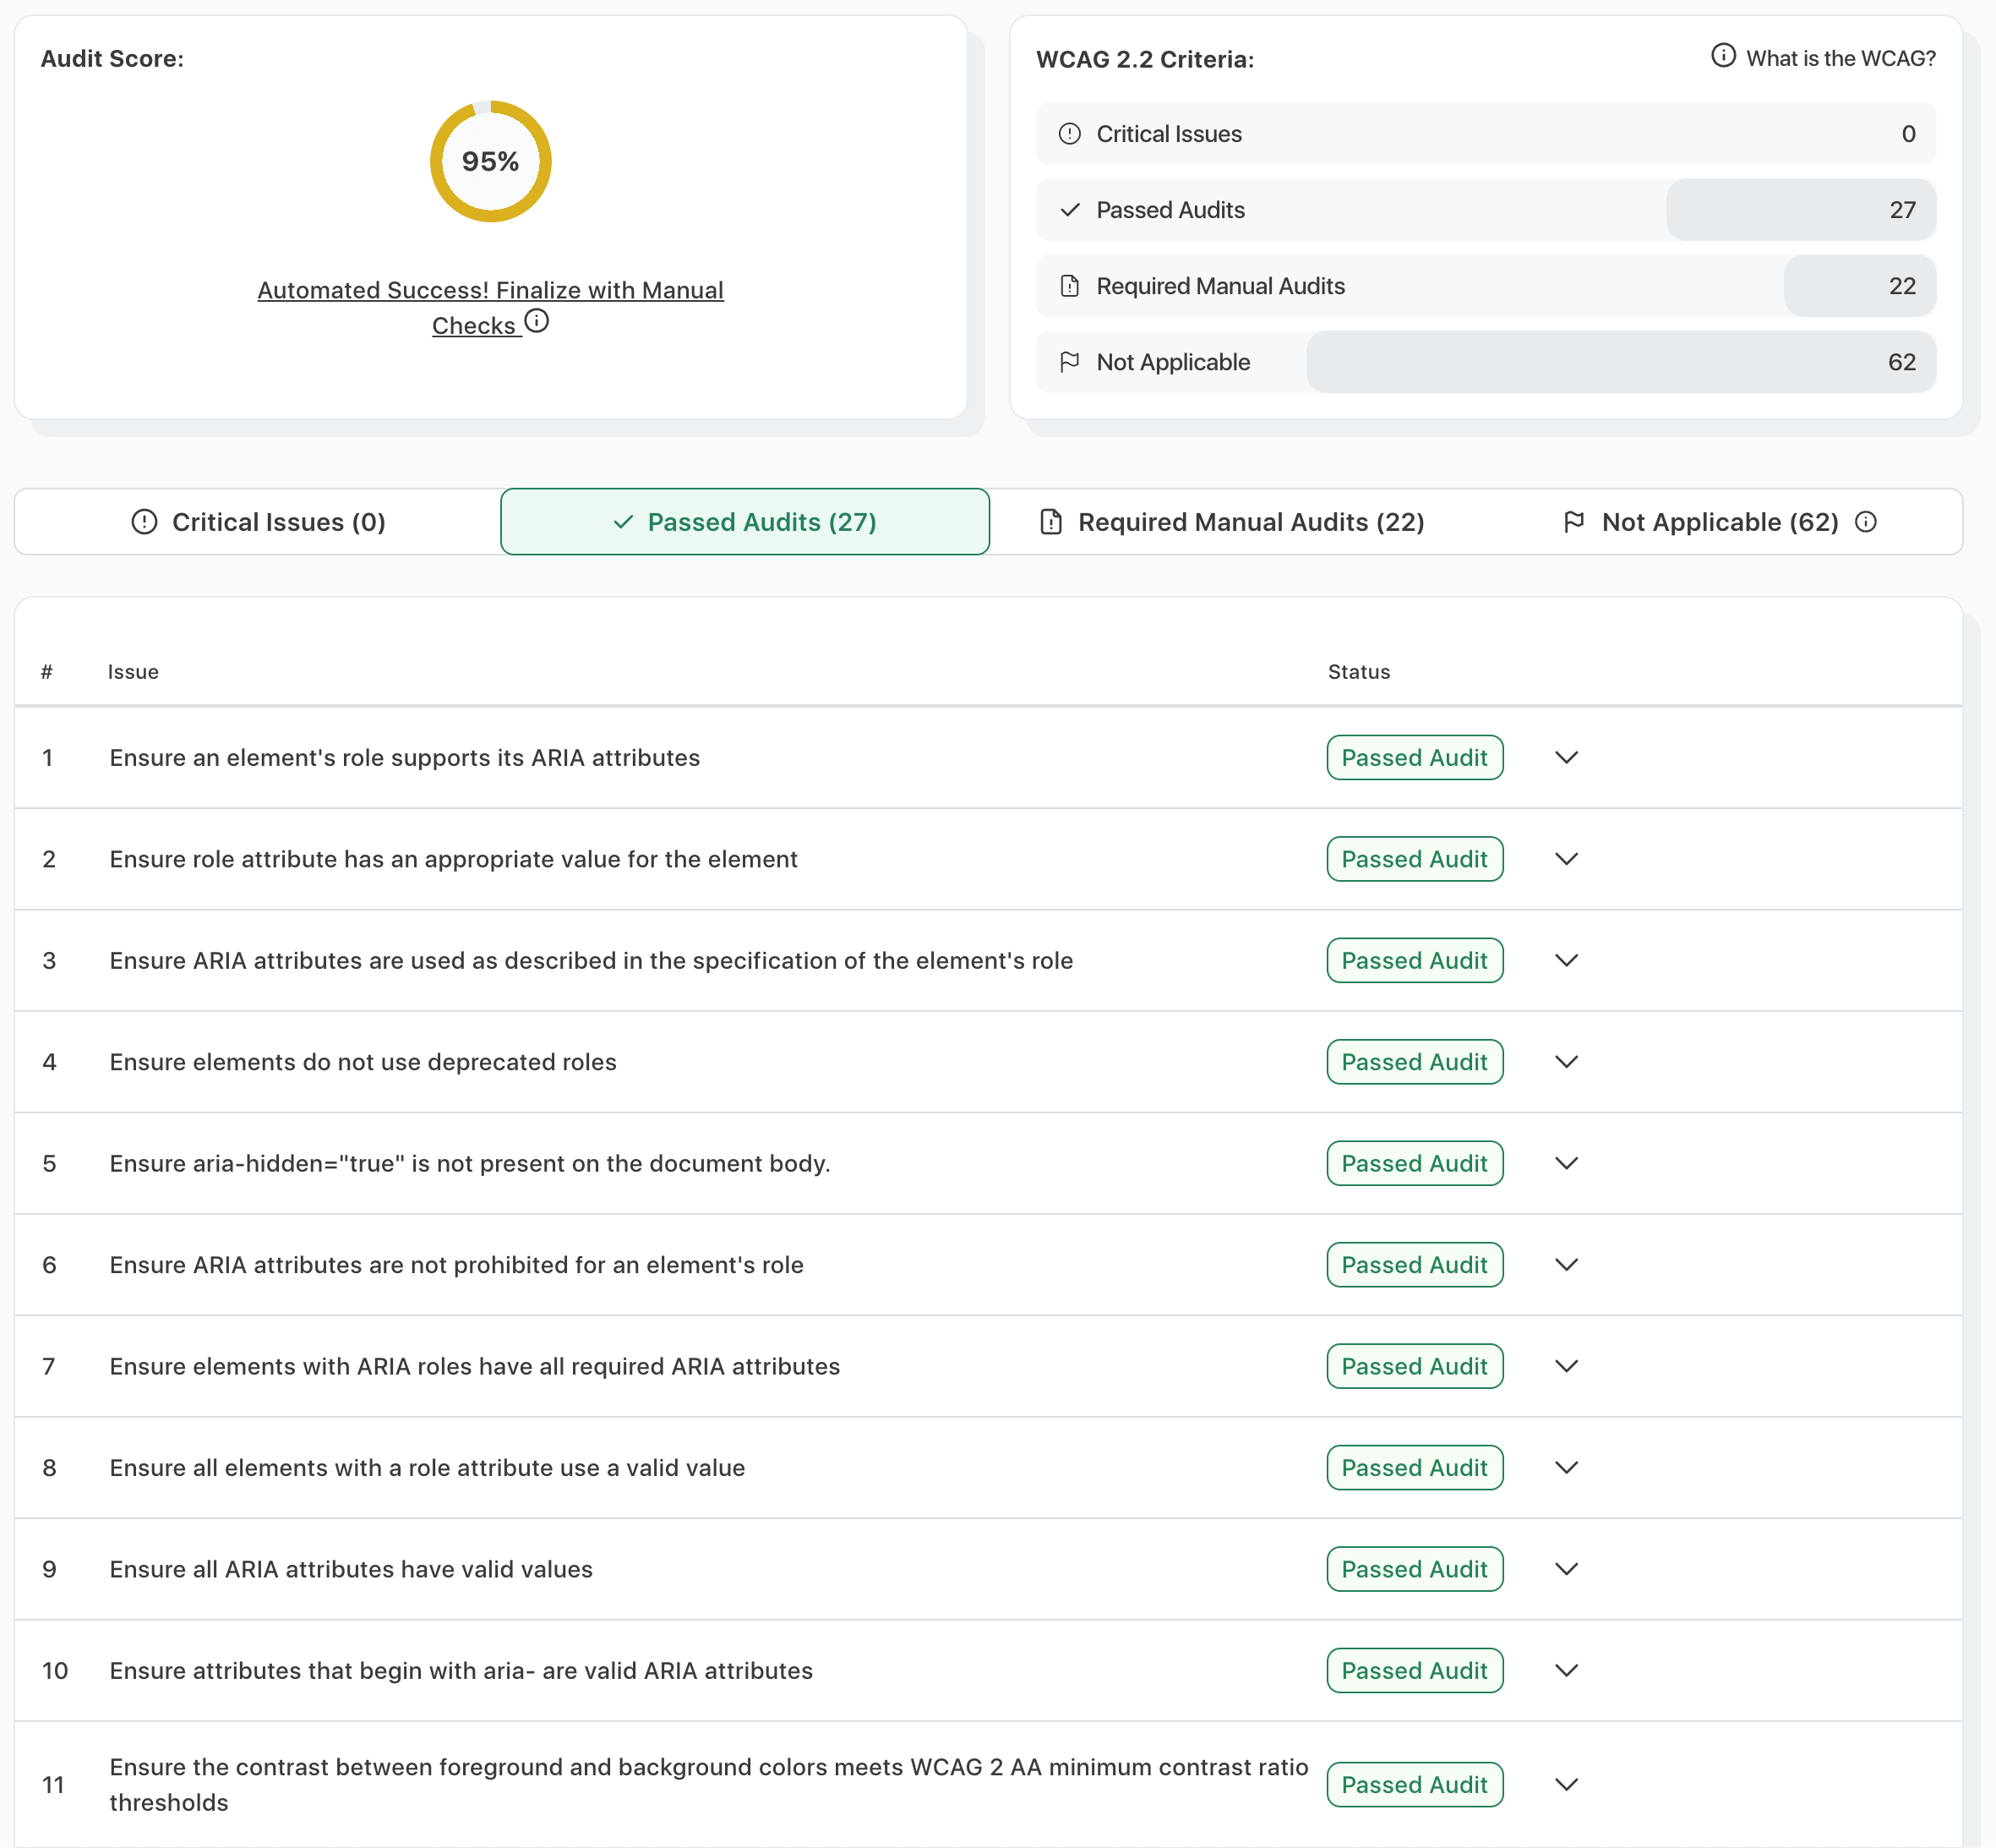
Task: Click Critical Issues alert icon in WCAG panel
Action: point(1070,134)
